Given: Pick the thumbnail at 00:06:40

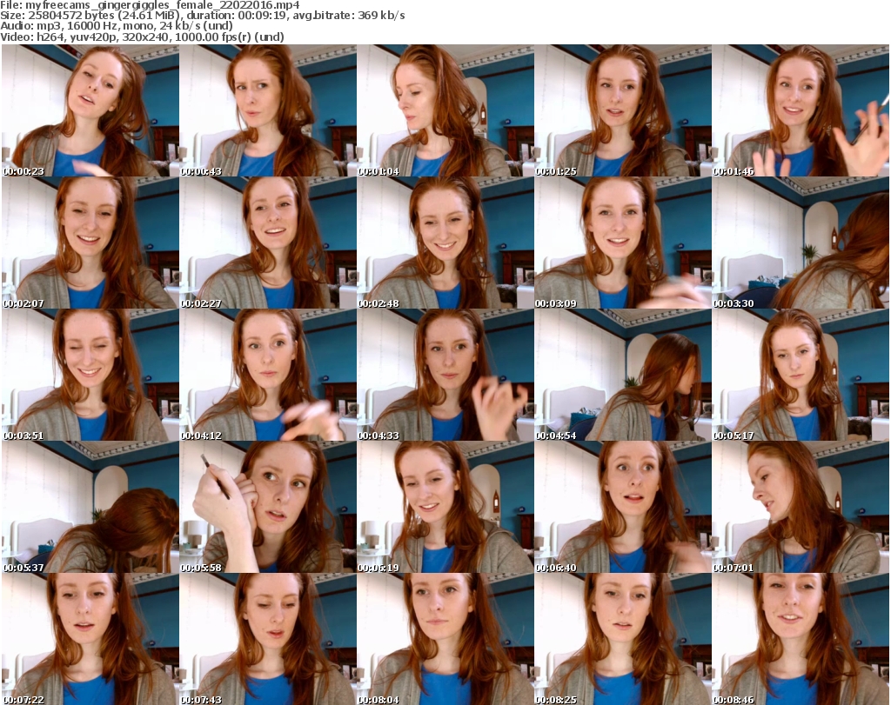Looking at the screenshot, I should pyautogui.click(x=623, y=507).
